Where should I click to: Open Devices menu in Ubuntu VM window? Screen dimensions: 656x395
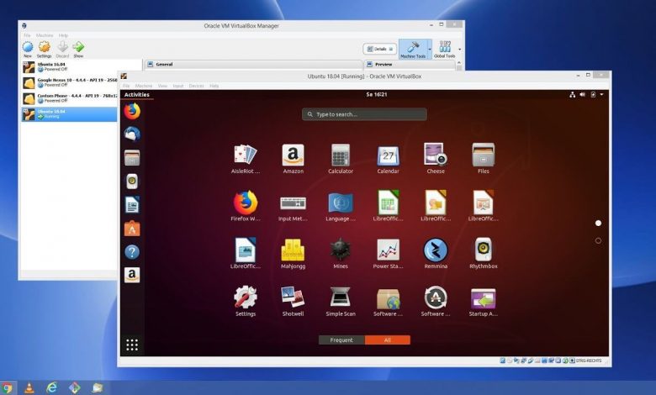(x=196, y=86)
